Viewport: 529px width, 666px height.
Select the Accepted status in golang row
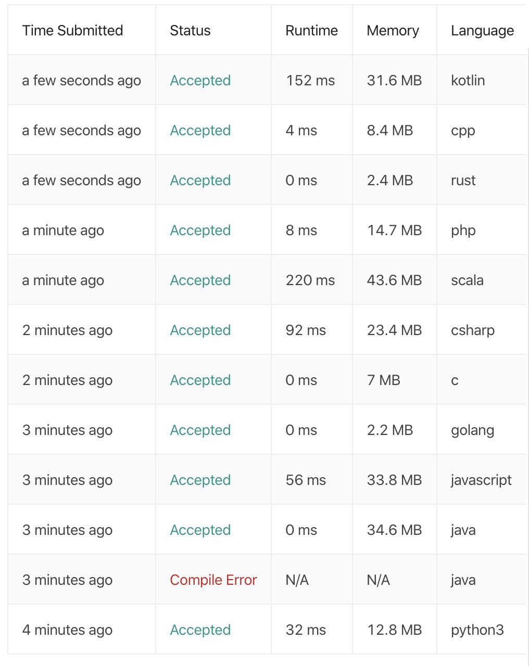[200, 430]
